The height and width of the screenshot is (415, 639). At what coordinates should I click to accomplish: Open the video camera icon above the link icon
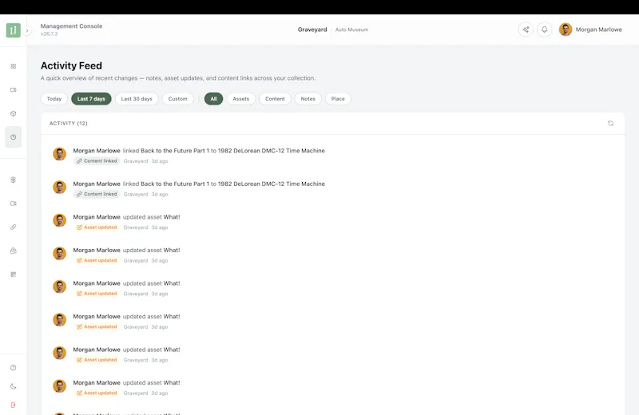13,204
